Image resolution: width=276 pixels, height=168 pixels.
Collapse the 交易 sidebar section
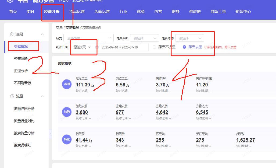pos(42,34)
